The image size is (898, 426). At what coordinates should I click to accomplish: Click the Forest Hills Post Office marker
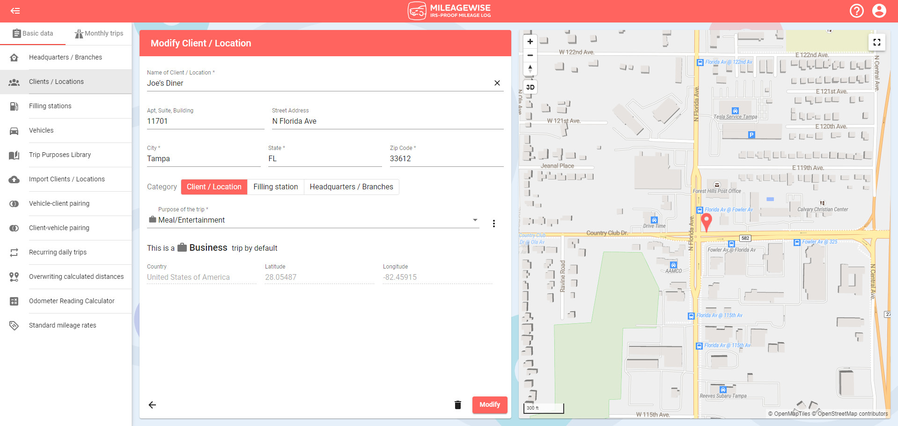coord(717,185)
